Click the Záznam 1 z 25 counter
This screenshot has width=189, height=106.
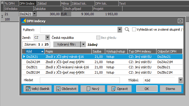click(36, 44)
